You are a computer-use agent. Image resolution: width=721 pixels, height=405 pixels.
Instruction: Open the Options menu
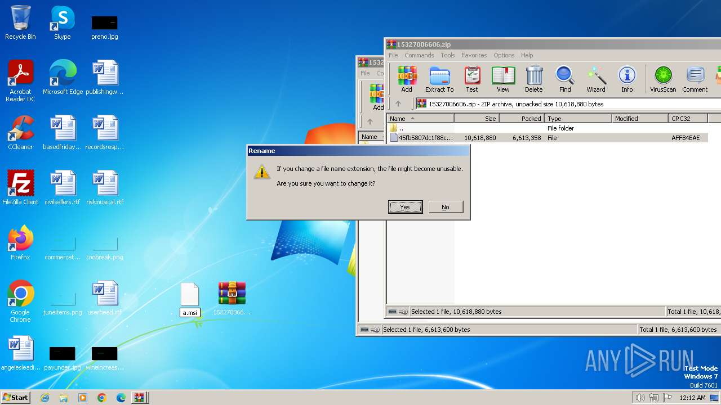(504, 55)
